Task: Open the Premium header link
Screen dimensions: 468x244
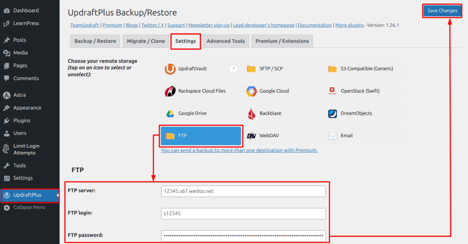Action: 112,25
